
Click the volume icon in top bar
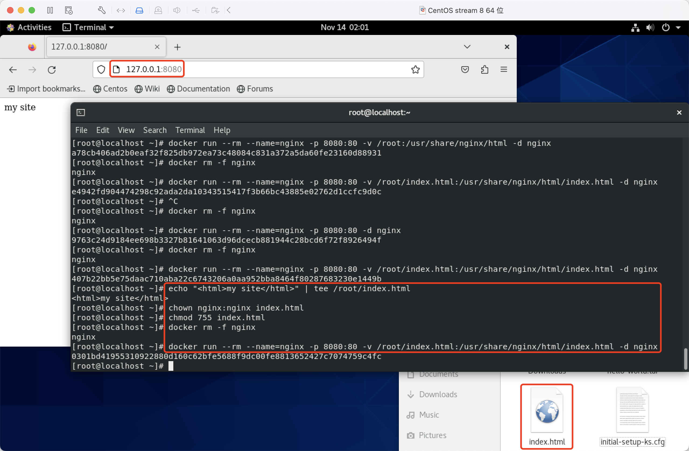pos(650,27)
